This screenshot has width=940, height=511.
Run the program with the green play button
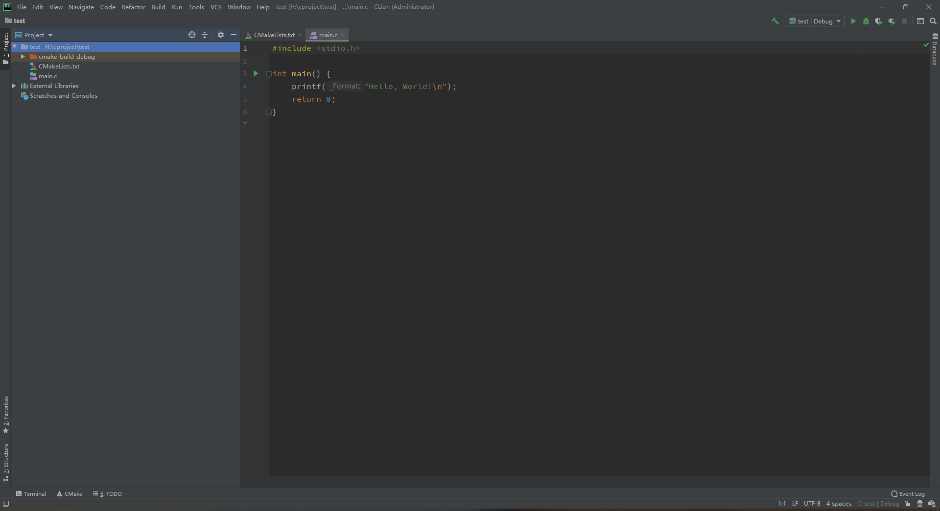point(853,21)
